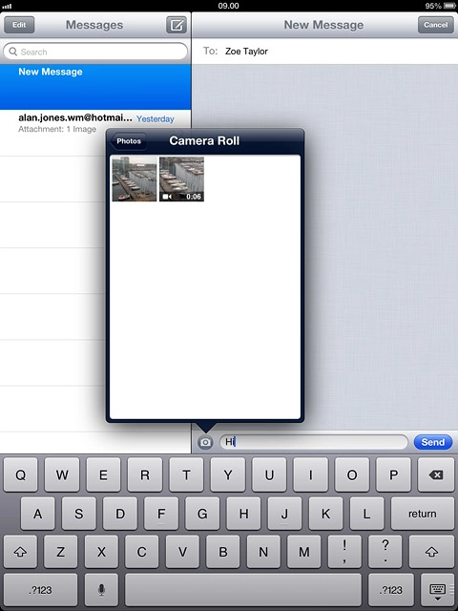Tap the space bar
The image size is (458, 611).
[243, 590]
